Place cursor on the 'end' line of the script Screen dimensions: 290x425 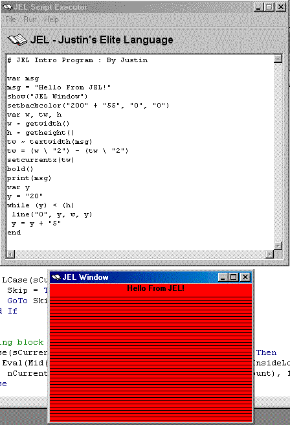point(14,233)
